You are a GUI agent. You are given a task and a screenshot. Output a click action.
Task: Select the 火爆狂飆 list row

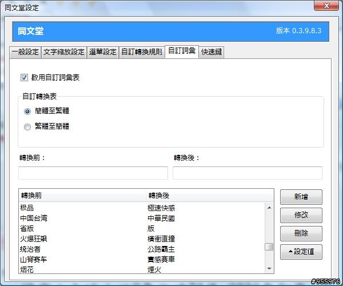[142, 239]
